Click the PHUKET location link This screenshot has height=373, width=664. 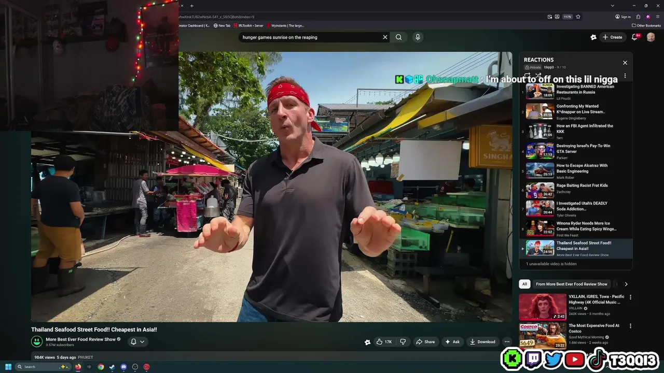tap(85, 357)
